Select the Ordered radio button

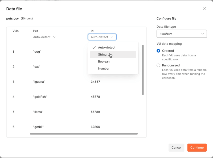pyautogui.click(x=158, y=51)
